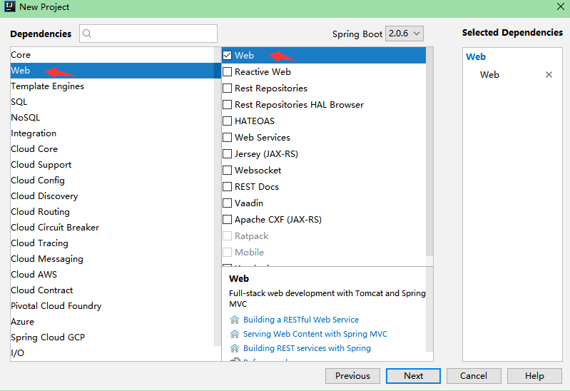Image resolution: width=570 pixels, height=391 pixels.
Task: Check the Web Services dependency
Action: 227,137
